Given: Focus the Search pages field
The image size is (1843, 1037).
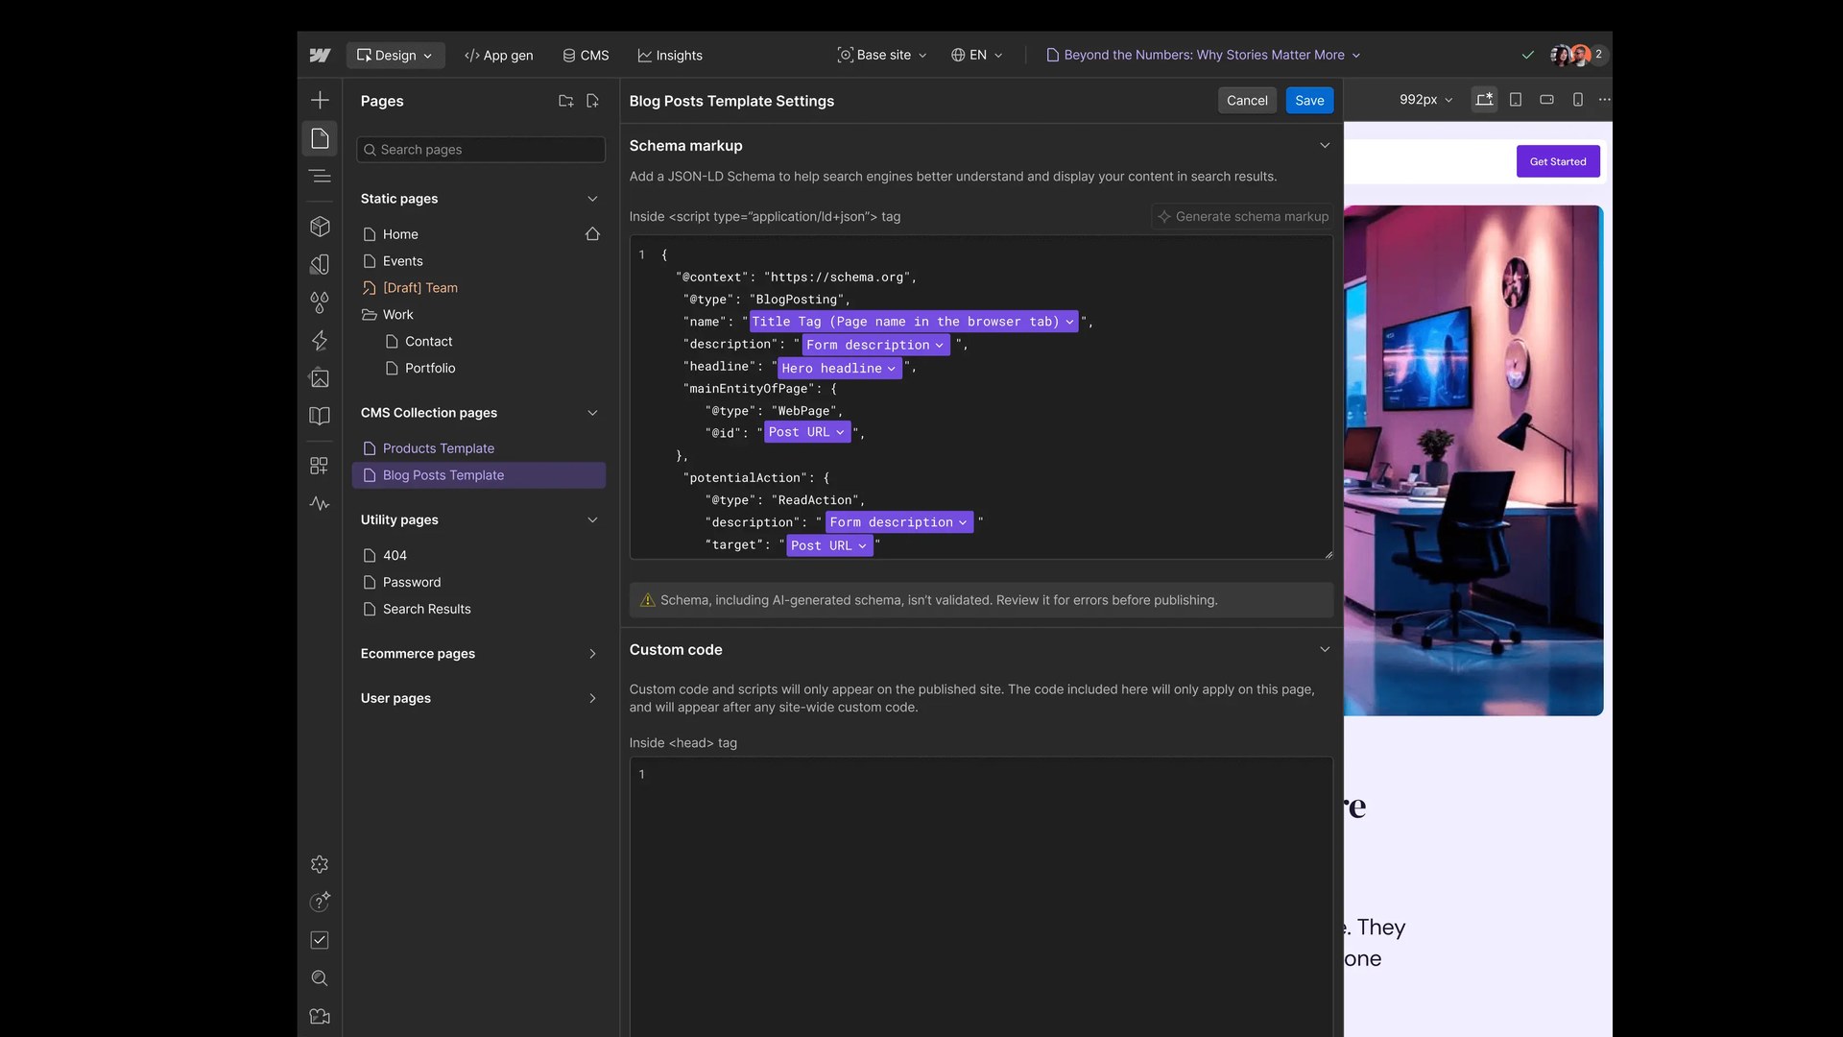Looking at the screenshot, I should [x=481, y=150].
